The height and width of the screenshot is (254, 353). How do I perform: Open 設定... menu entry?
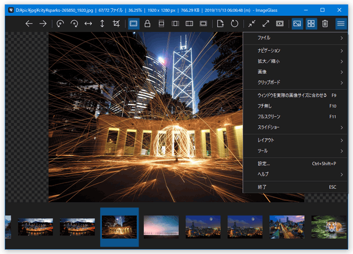pyautogui.click(x=296, y=164)
